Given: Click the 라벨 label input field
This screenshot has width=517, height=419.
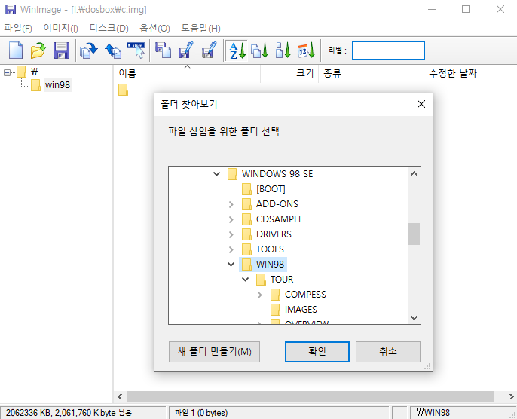Looking at the screenshot, I should (388, 50).
